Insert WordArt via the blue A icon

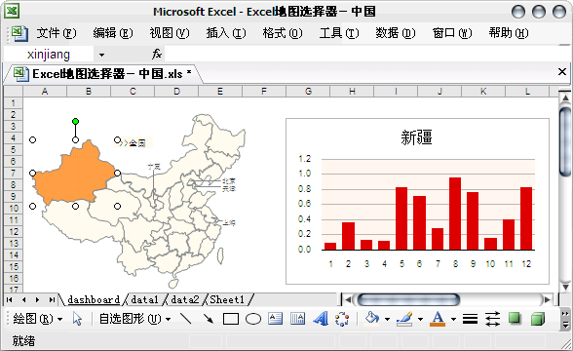pyautogui.click(x=321, y=319)
